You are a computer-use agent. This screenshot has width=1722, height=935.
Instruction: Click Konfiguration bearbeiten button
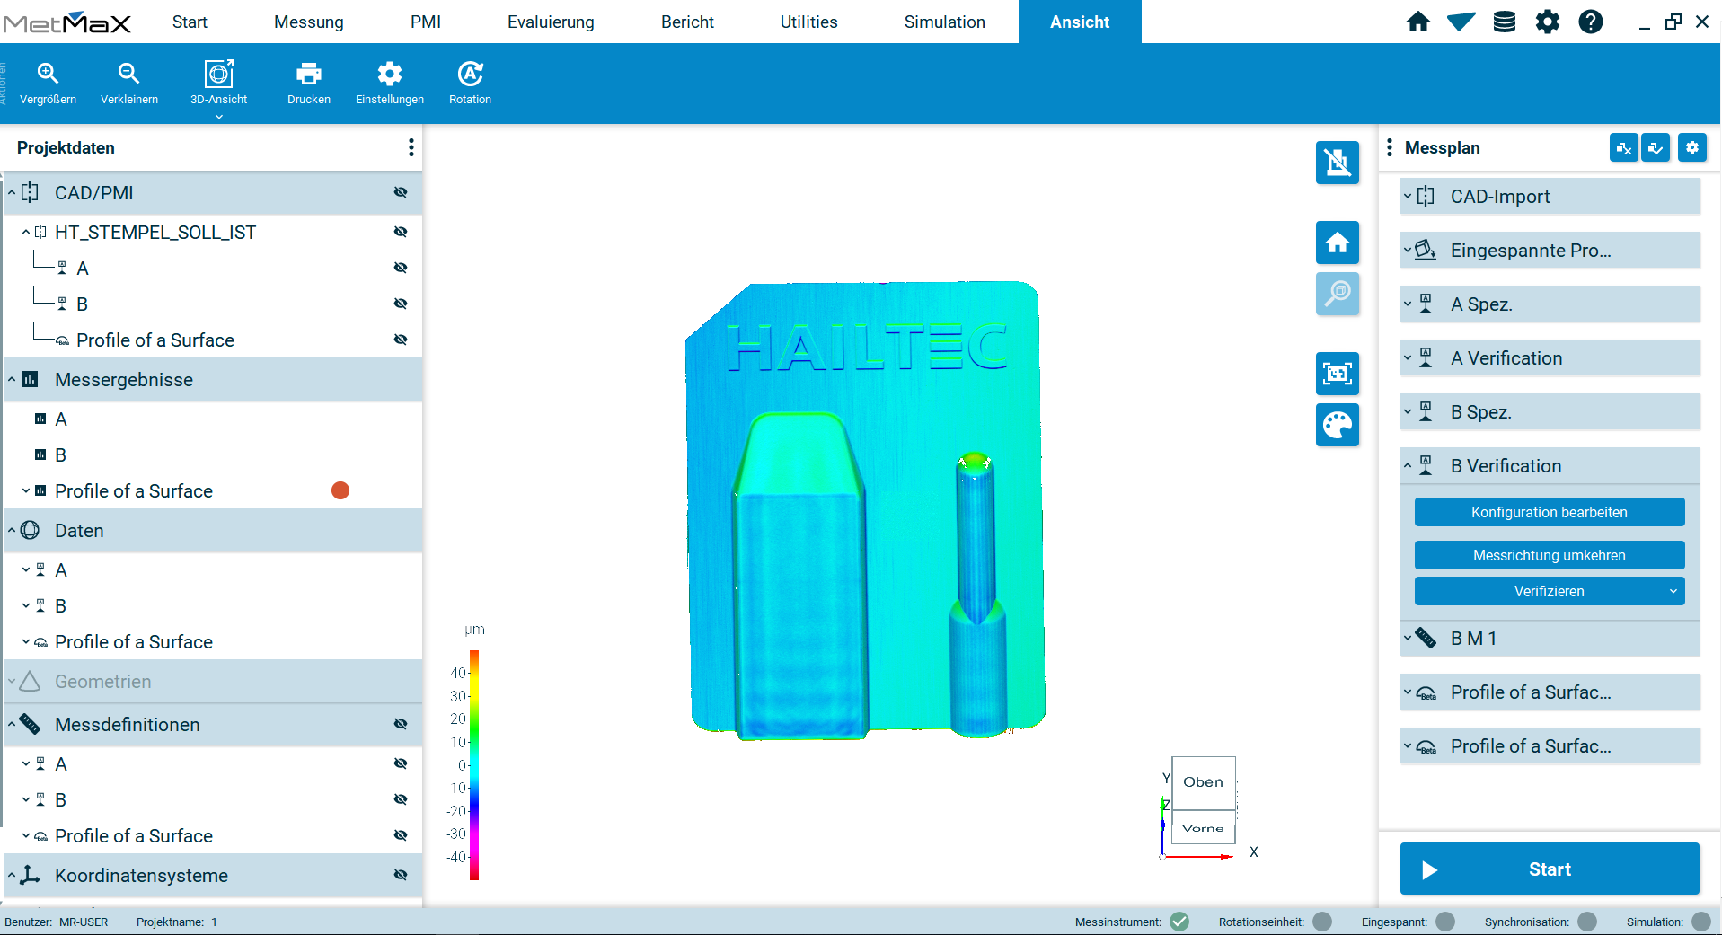pyautogui.click(x=1550, y=512)
